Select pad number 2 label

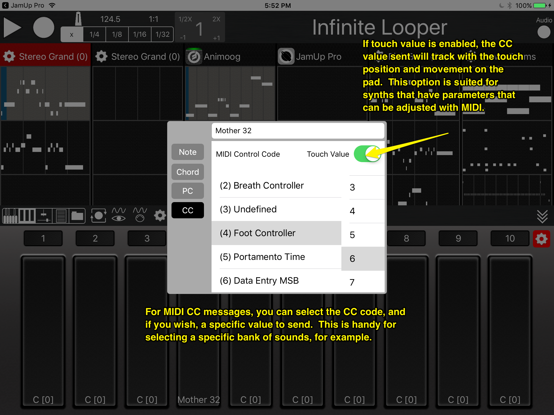95,238
